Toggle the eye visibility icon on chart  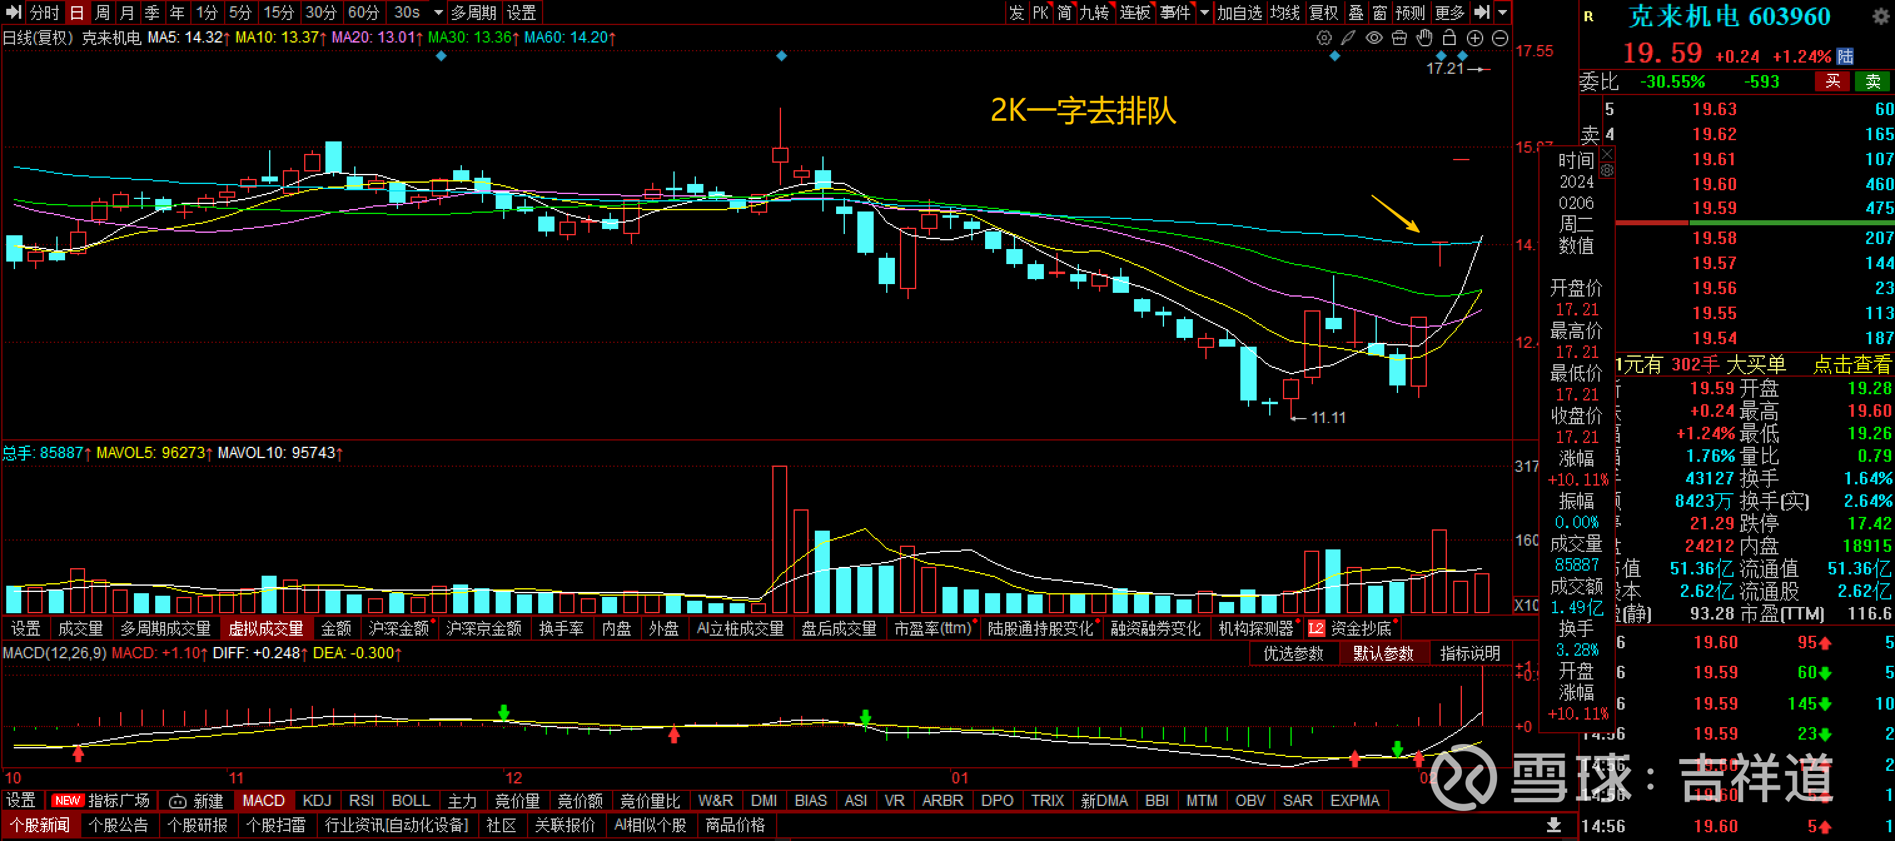pyautogui.click(x=1374, y=38)
